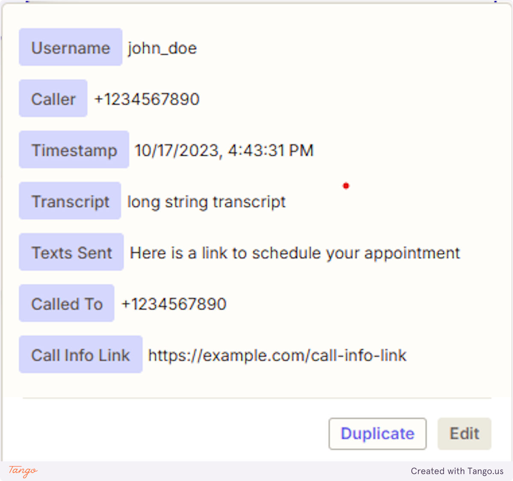This screenshot has height=481, width=513.
Task: Click the Timestamp field label
Action: click(74, 150)
